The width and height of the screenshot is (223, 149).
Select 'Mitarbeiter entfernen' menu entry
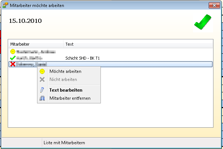tap(69, 98)
